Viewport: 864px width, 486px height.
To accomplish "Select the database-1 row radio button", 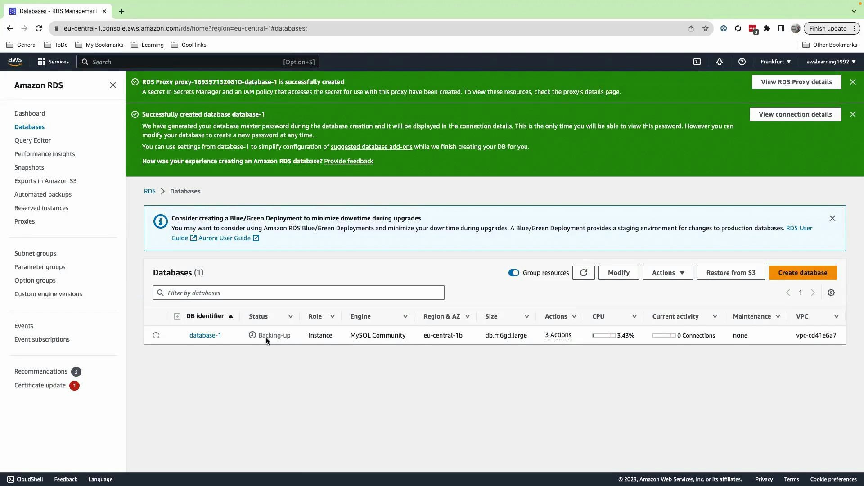I will [156, 335].
